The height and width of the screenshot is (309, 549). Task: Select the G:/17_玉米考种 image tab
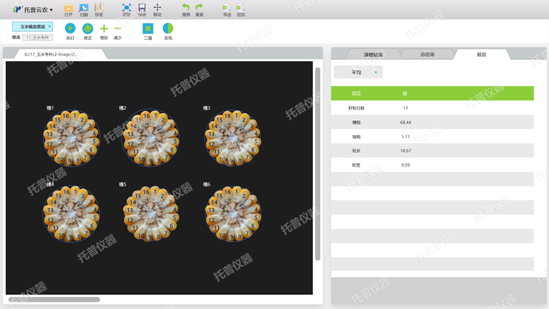coord(60,54)
